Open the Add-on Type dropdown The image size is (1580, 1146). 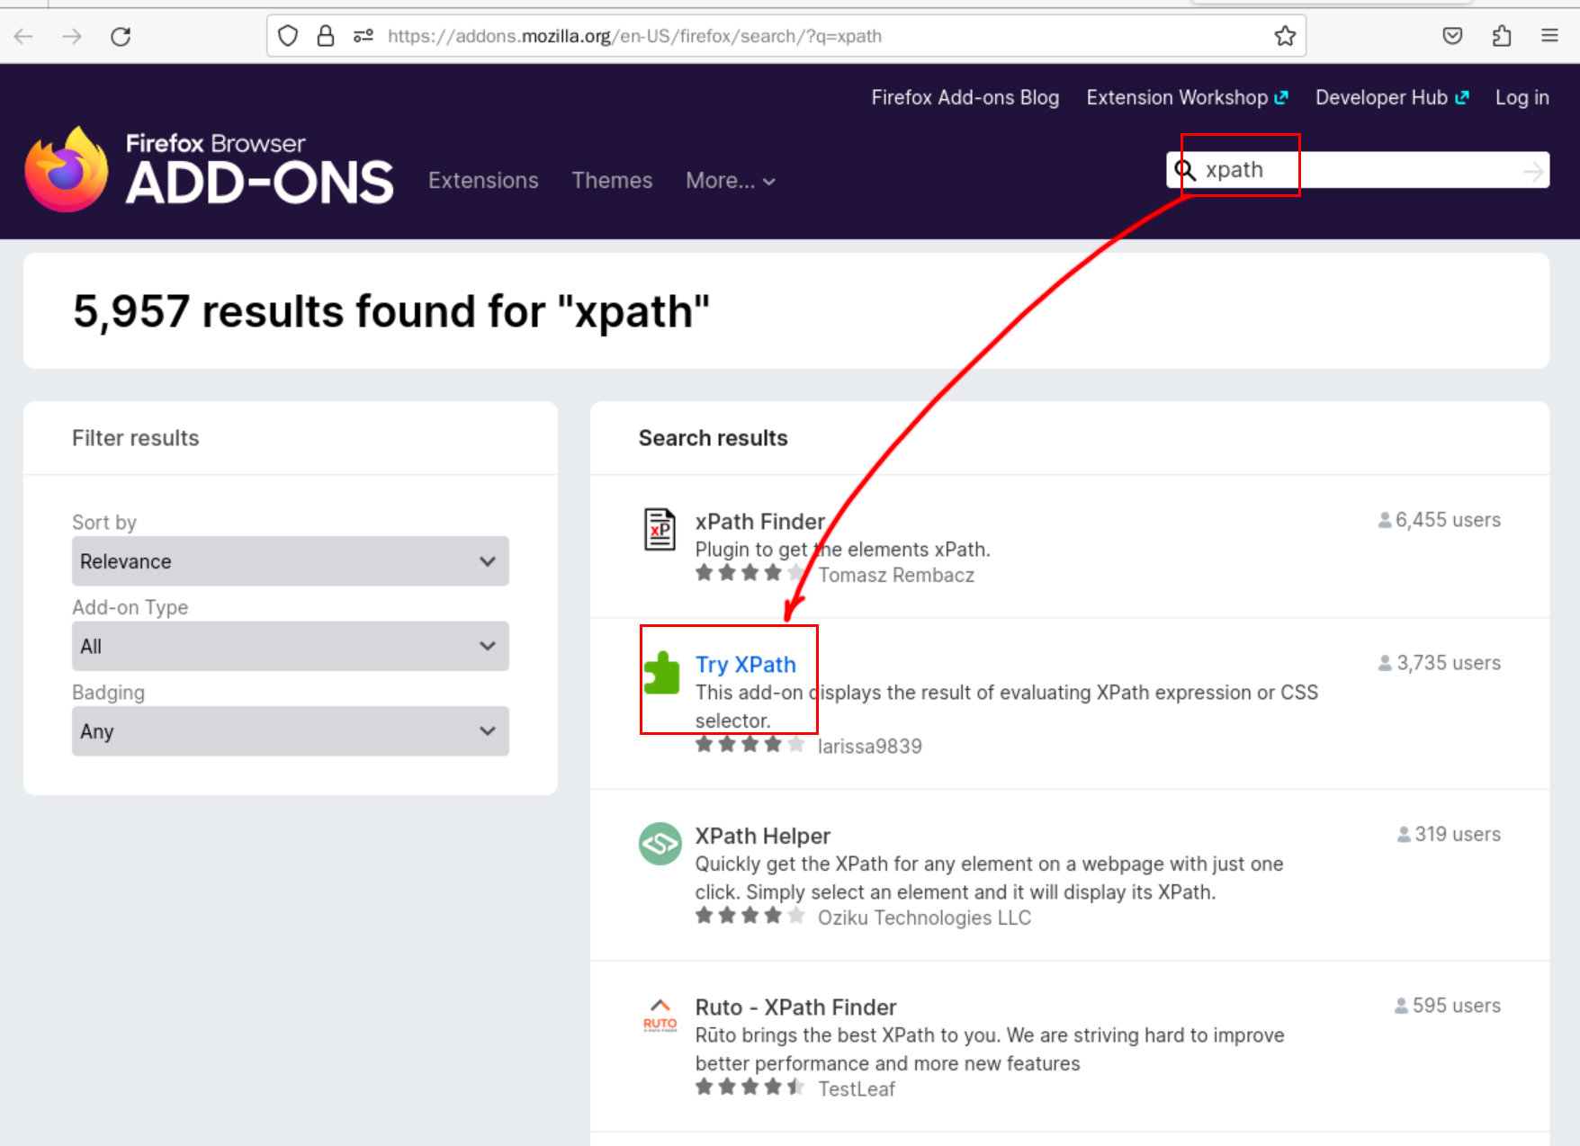(290, 646)
